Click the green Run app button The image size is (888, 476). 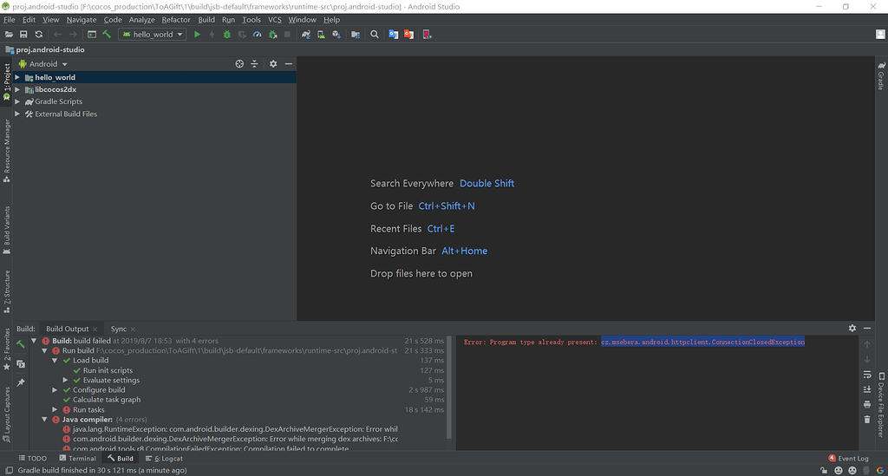197,35
